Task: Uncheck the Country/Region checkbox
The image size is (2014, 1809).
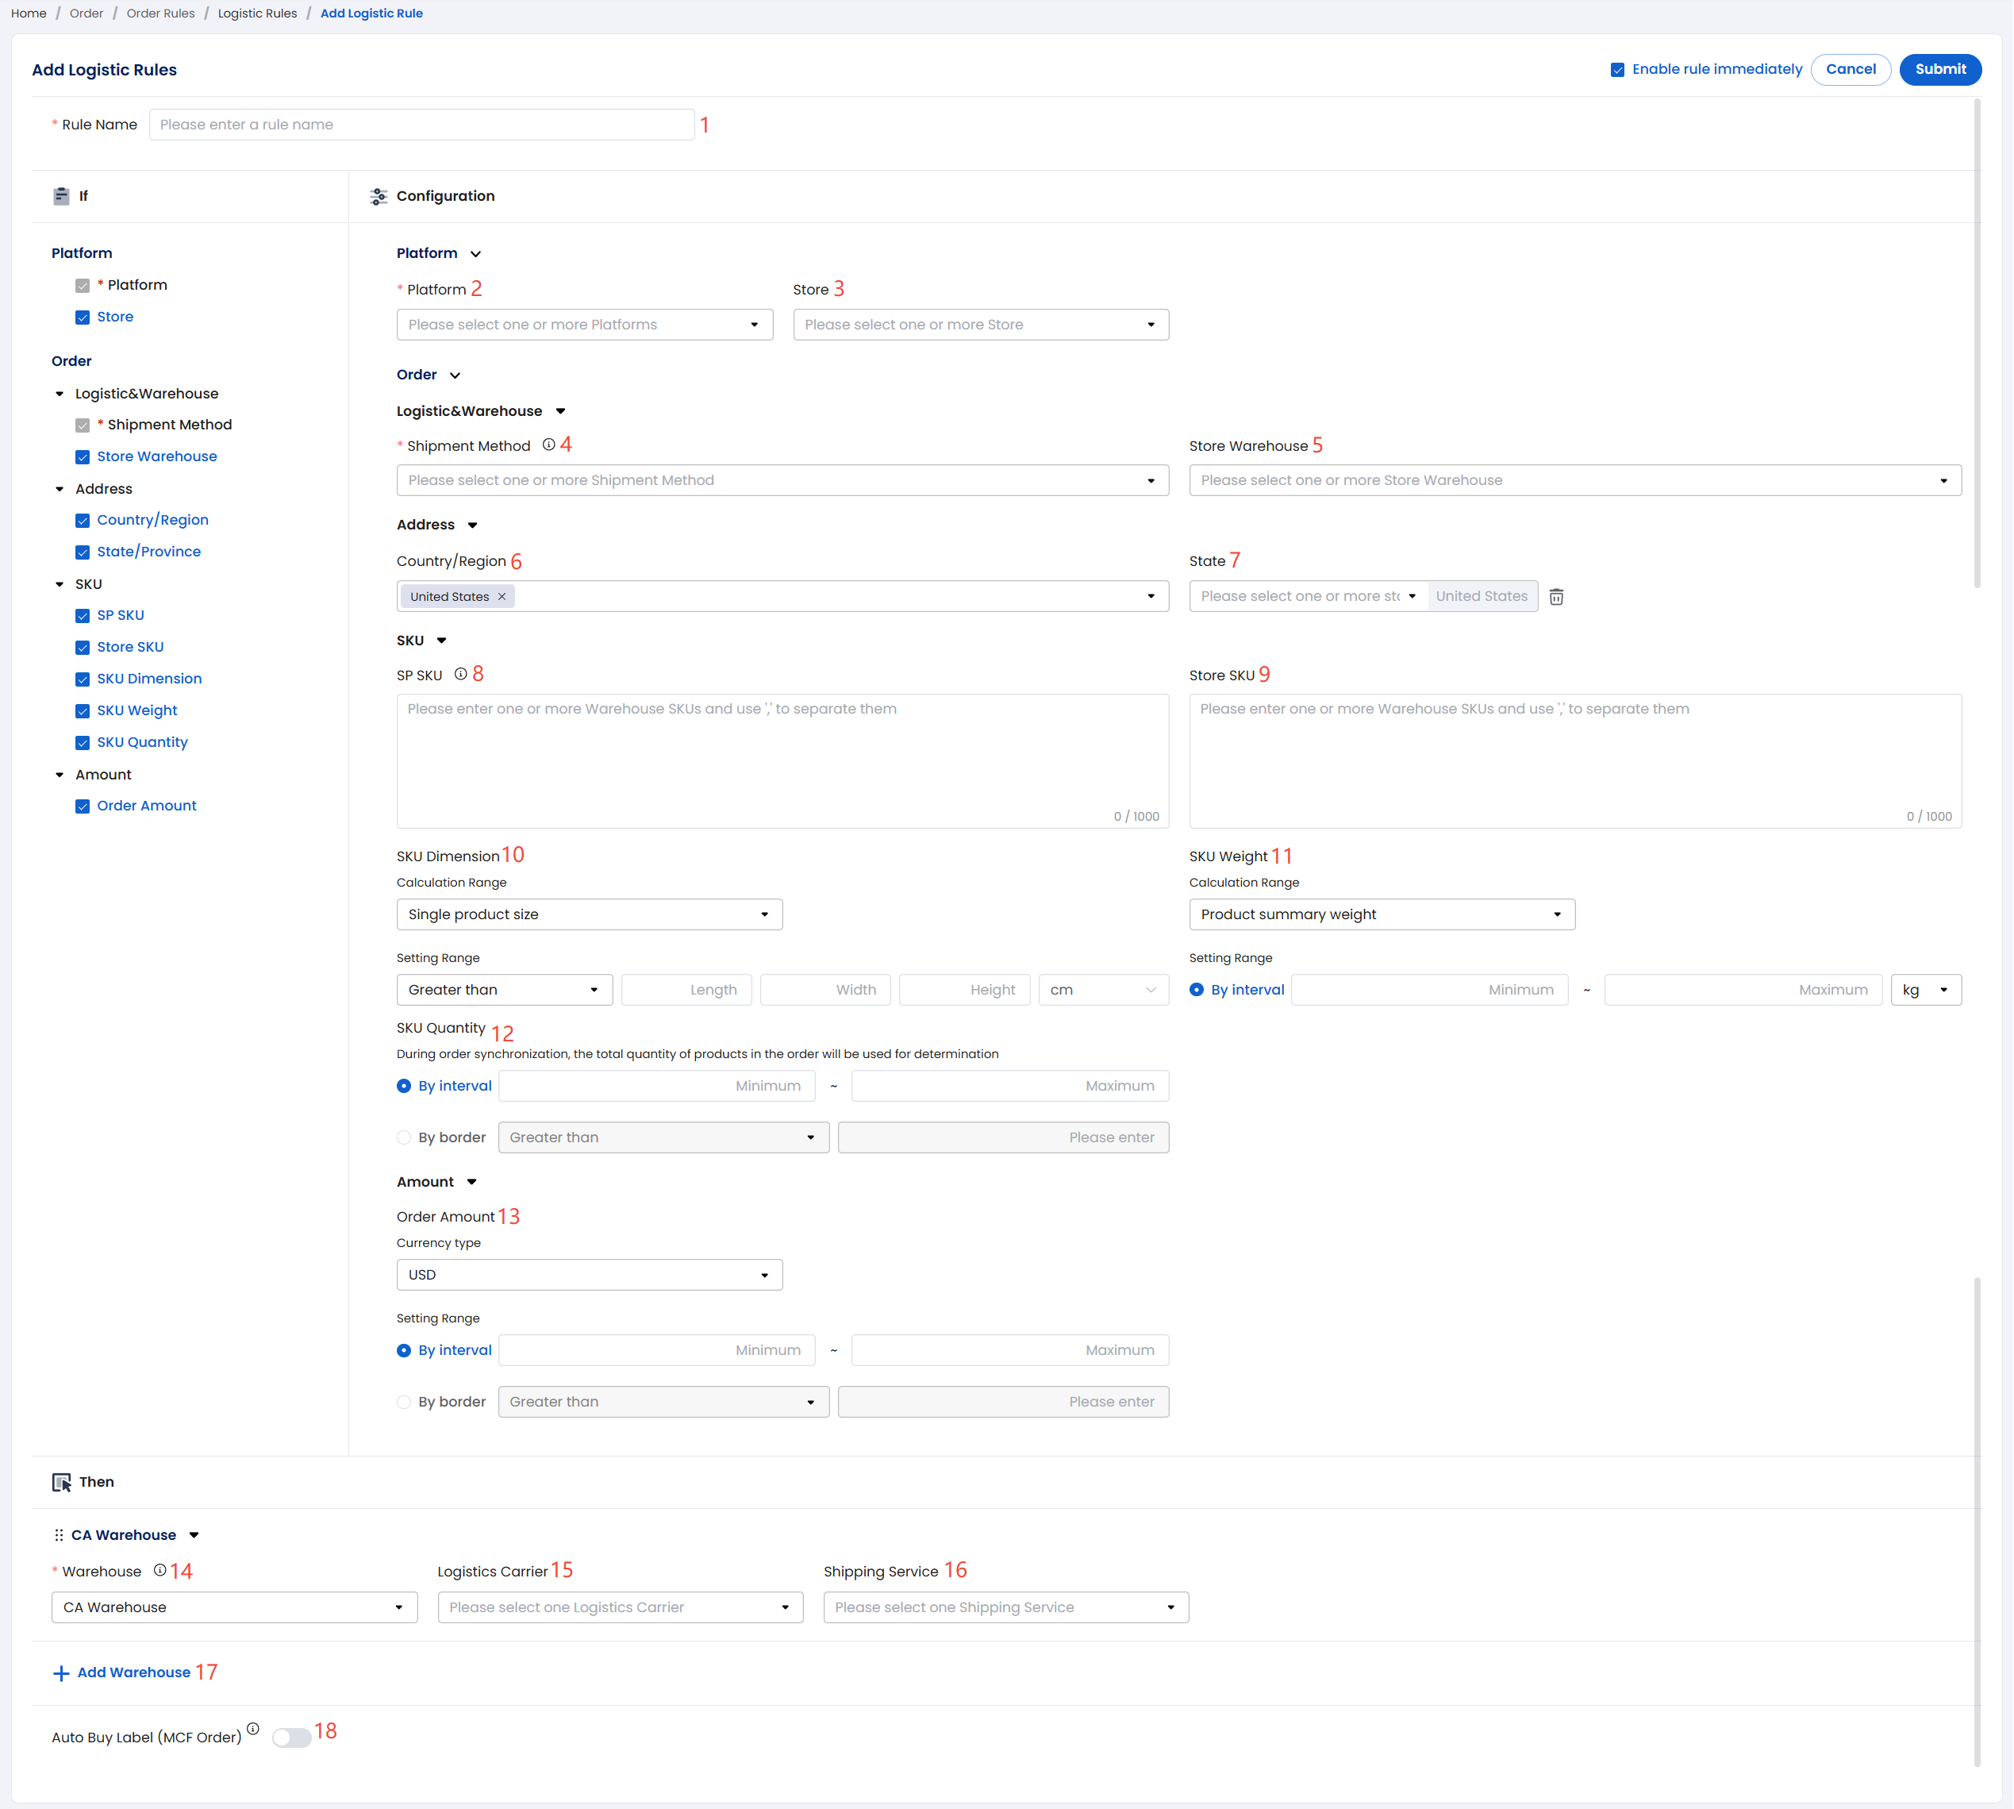Action: (x=83, y=521)
